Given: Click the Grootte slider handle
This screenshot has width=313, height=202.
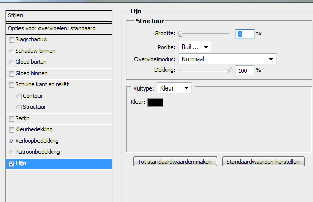Looking at the screenshot, I should click(x=180, y=34).
